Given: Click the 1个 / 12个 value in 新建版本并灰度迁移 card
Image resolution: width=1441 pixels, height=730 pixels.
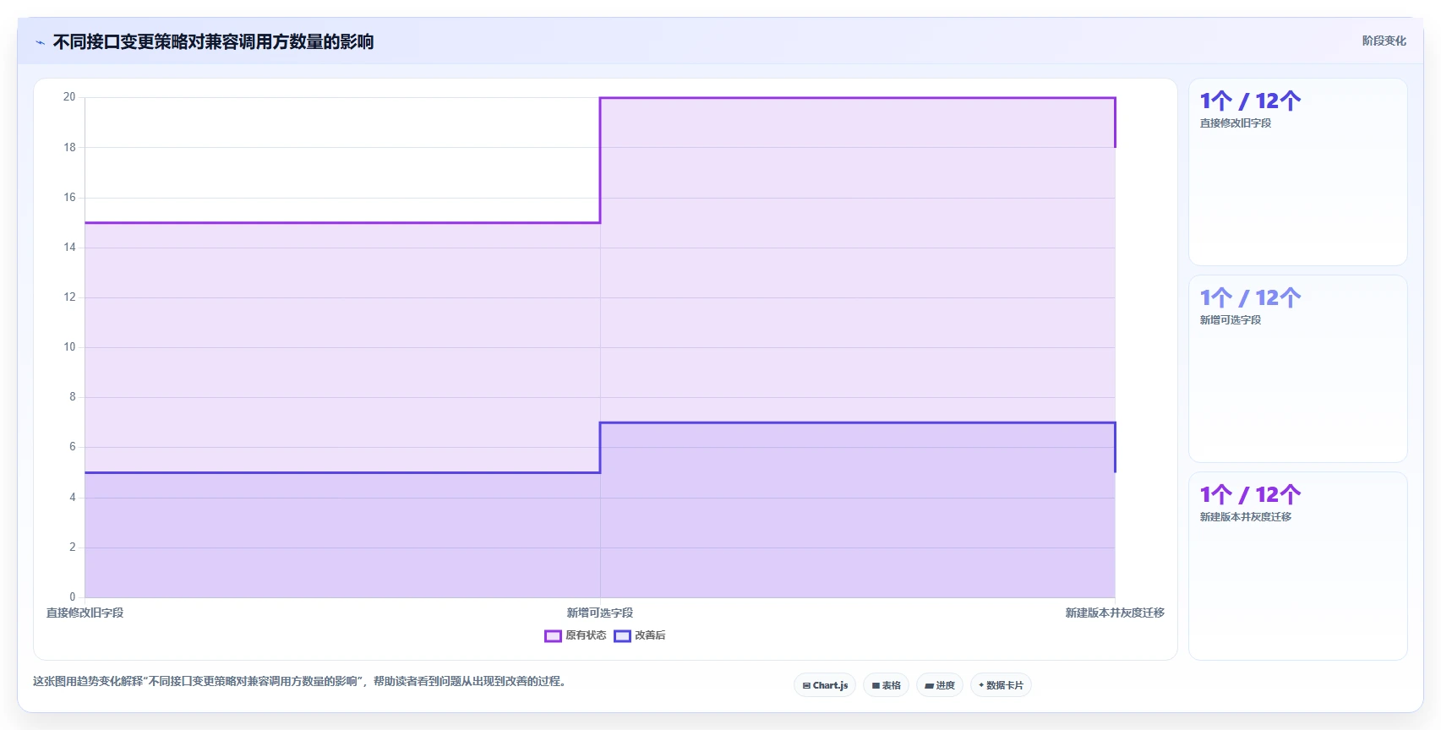Looking at the screenshot, I should click(x=1250, y=494).
